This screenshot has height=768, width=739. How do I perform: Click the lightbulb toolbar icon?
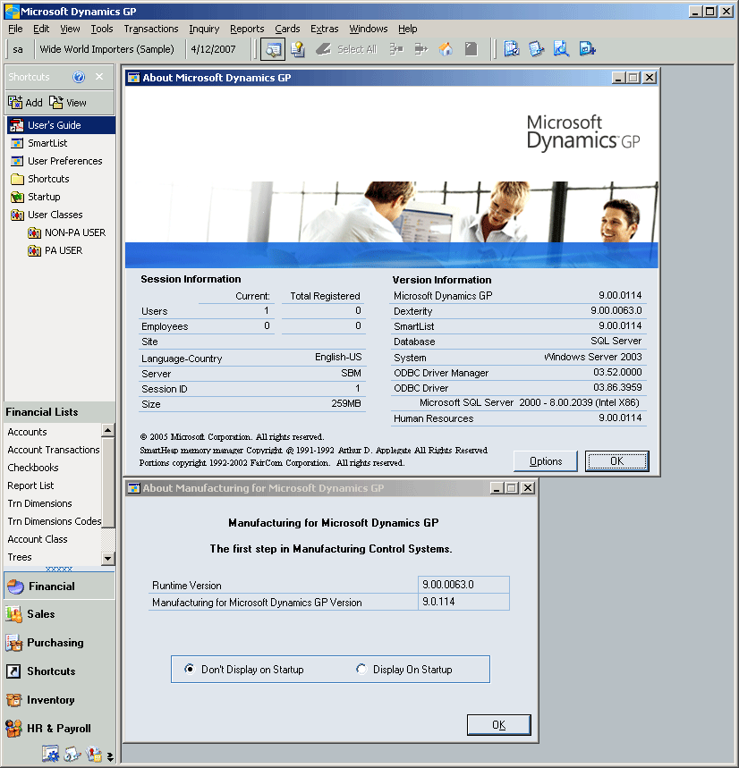click(297, 49)
